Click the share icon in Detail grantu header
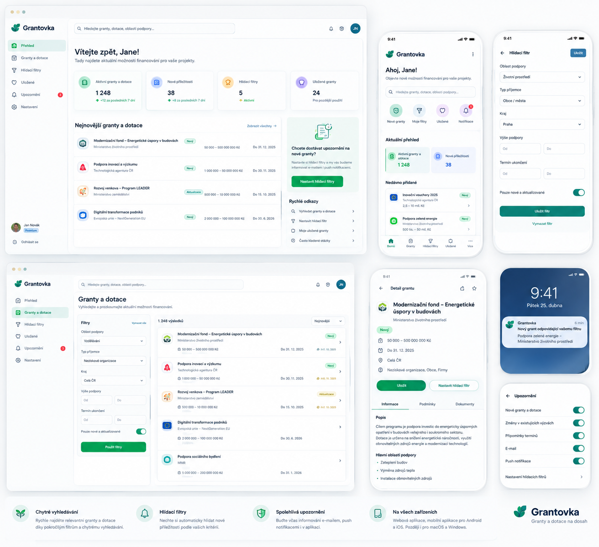This screenshot has width=599, height=547. 462,288
